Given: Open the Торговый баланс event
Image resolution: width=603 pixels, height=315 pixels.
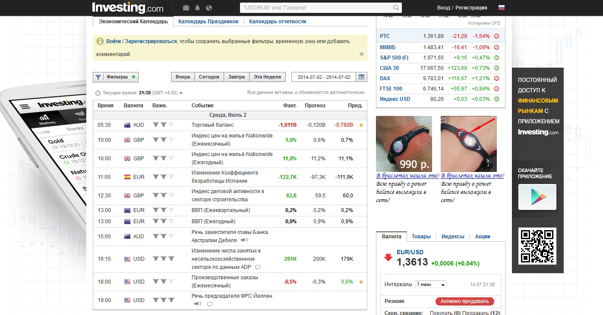Looking at the screenshot, I should [212, 125].
